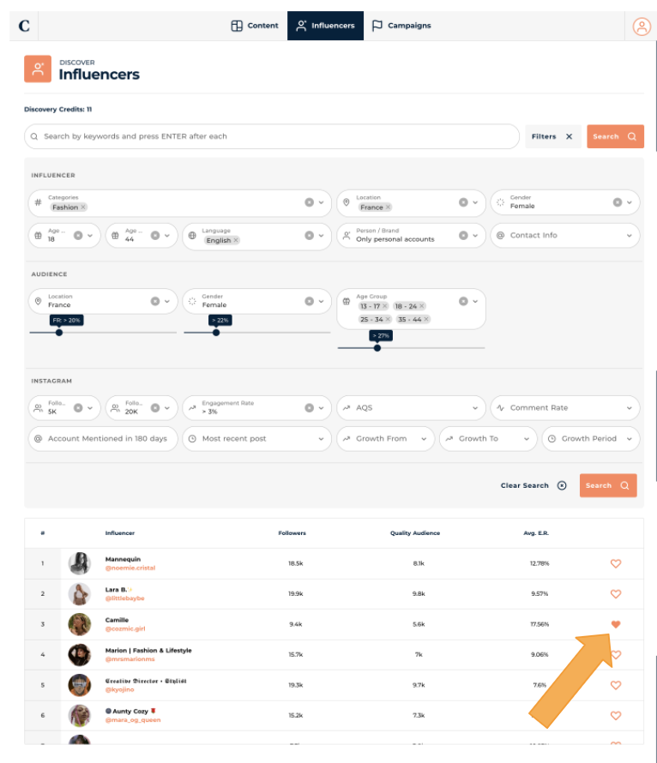Screen dimensions: 657x763
Task: Click the audience gender percentage slider handle
Action: tap(216, 333)
